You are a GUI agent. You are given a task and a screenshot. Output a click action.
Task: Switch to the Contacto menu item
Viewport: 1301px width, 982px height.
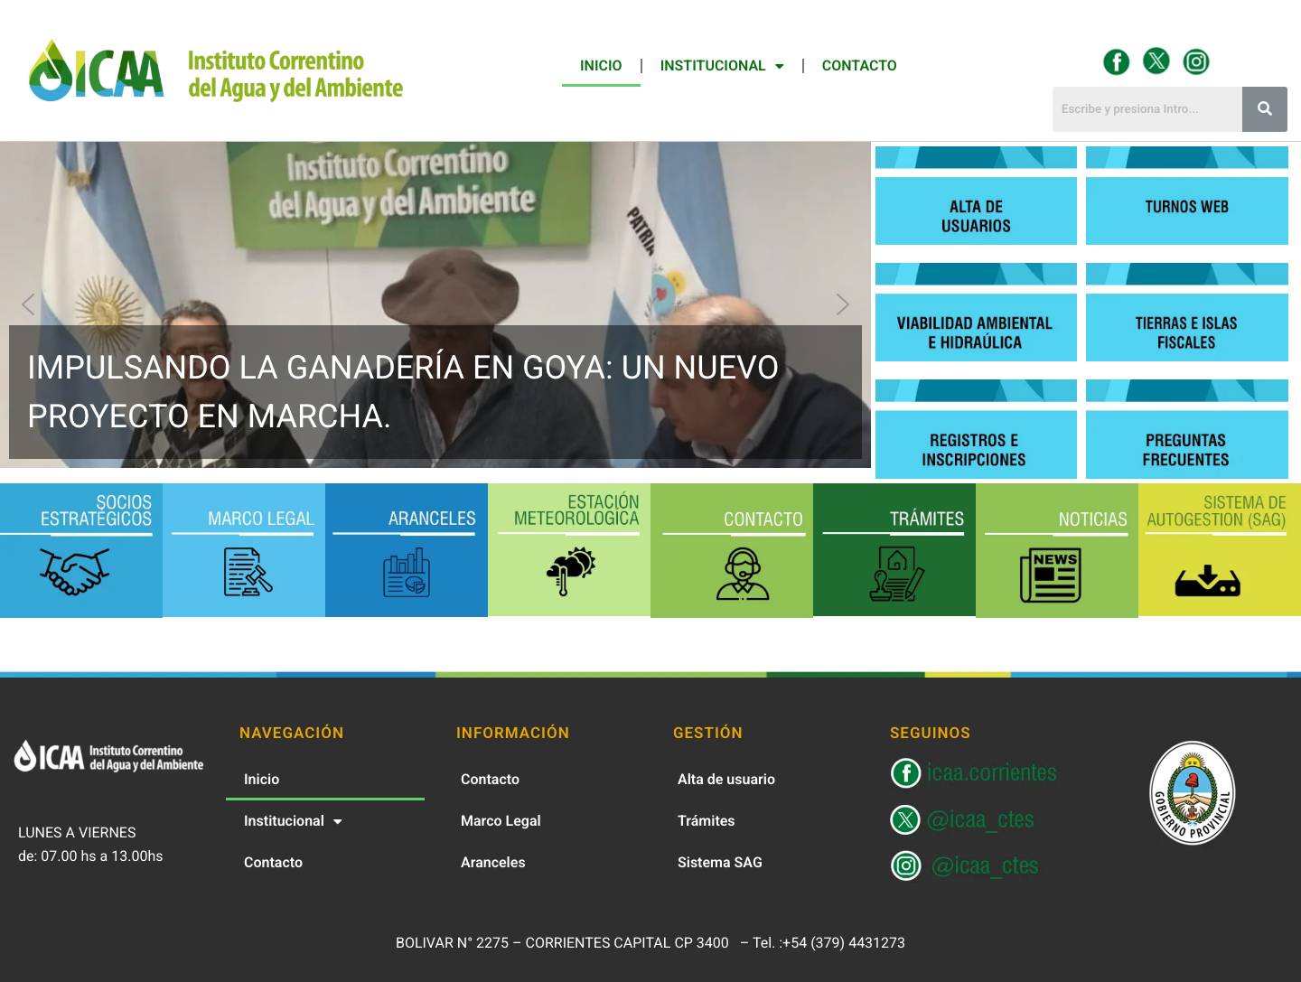pyautogui.click(x=858, y=65)
